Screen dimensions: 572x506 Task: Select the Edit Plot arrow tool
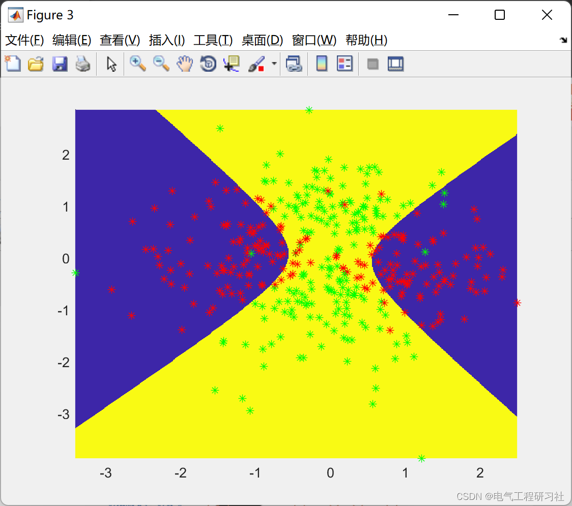(110, 64)
